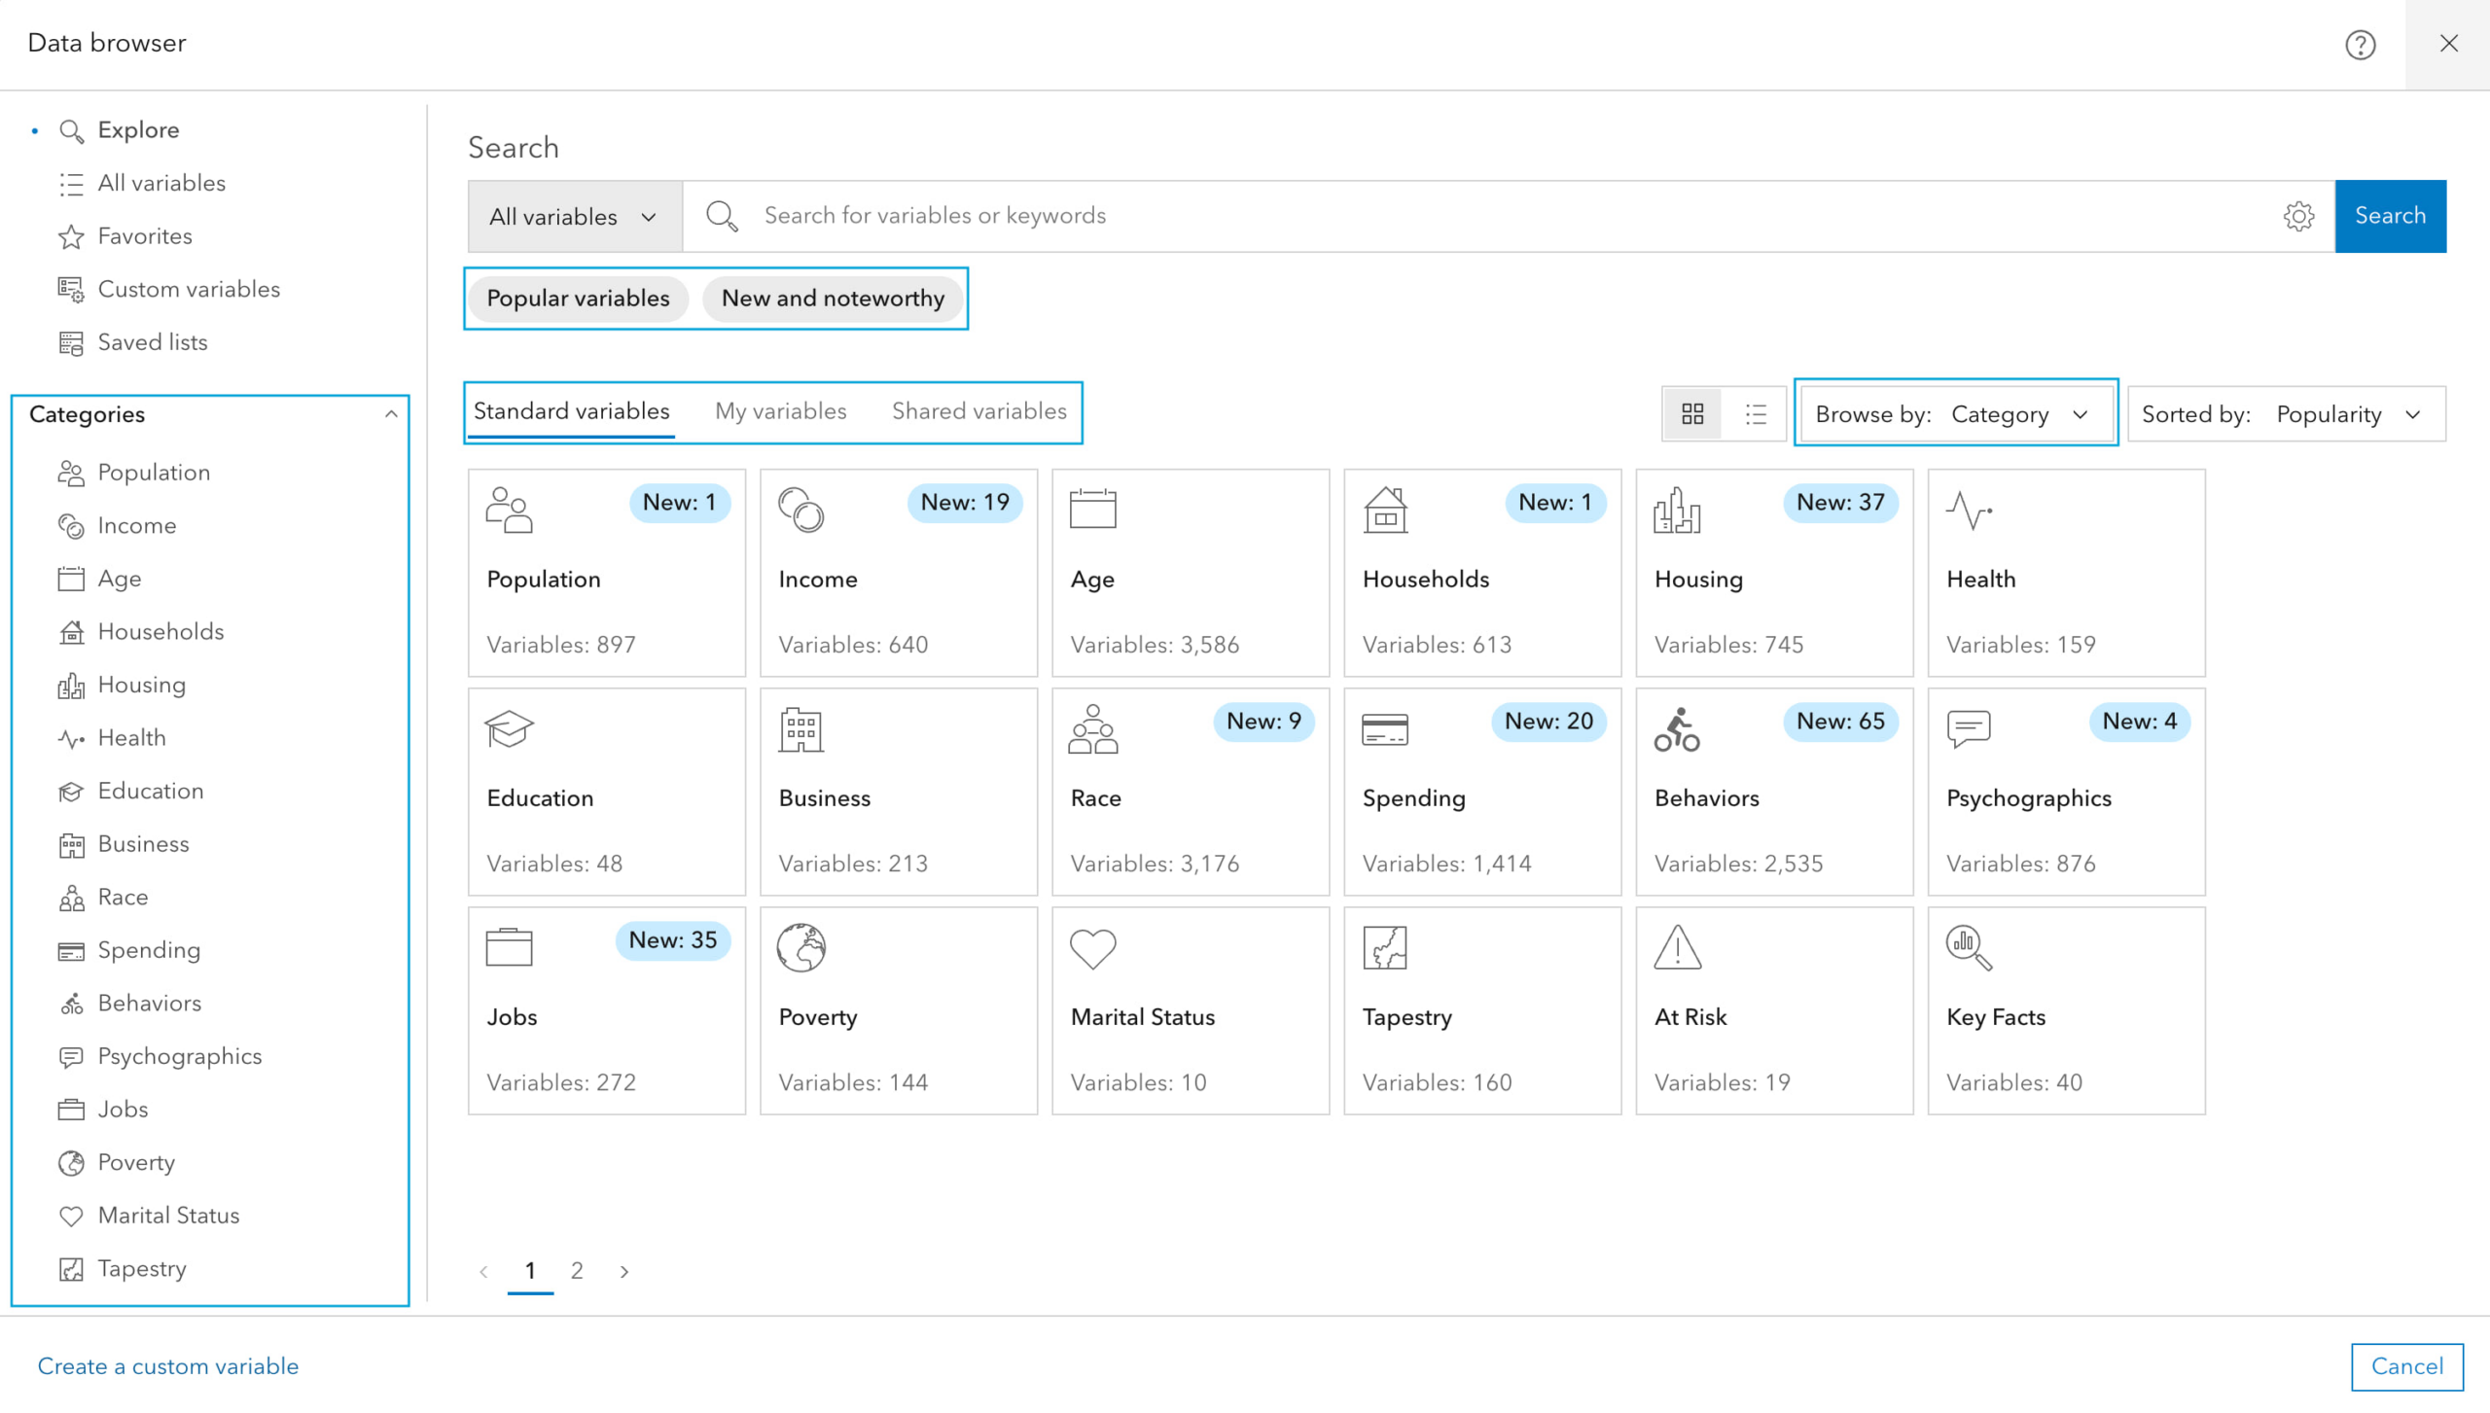Click Create a custom variable link
Screen dimensions: 2490x1413
tap(167, 1365)
